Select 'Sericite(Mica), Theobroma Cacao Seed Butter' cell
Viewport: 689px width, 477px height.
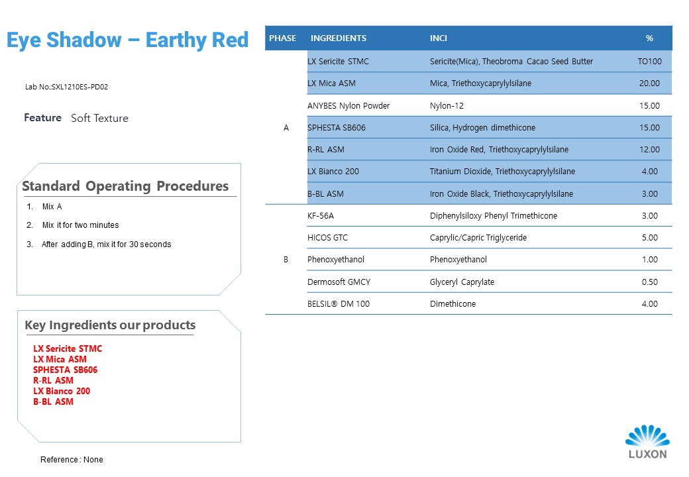click(511, 62)
